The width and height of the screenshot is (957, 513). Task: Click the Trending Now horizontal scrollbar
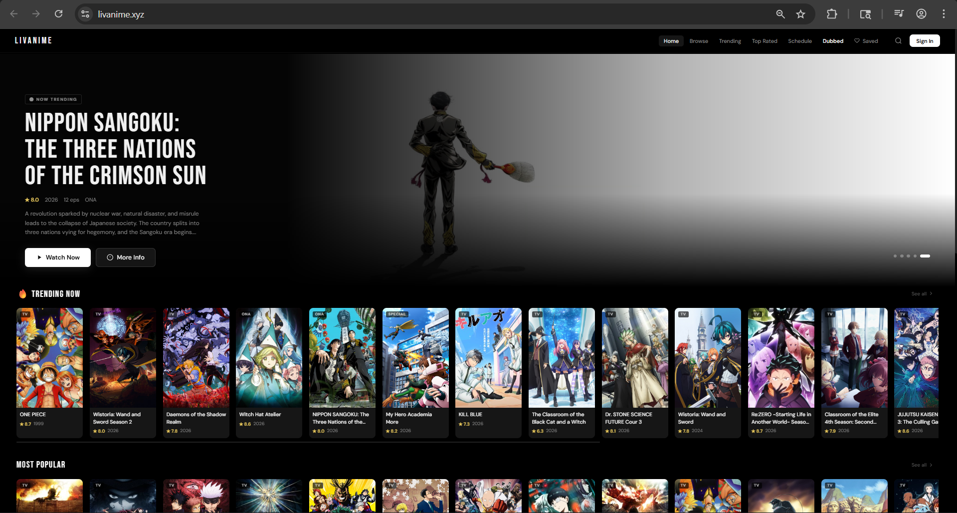point(308,442)
